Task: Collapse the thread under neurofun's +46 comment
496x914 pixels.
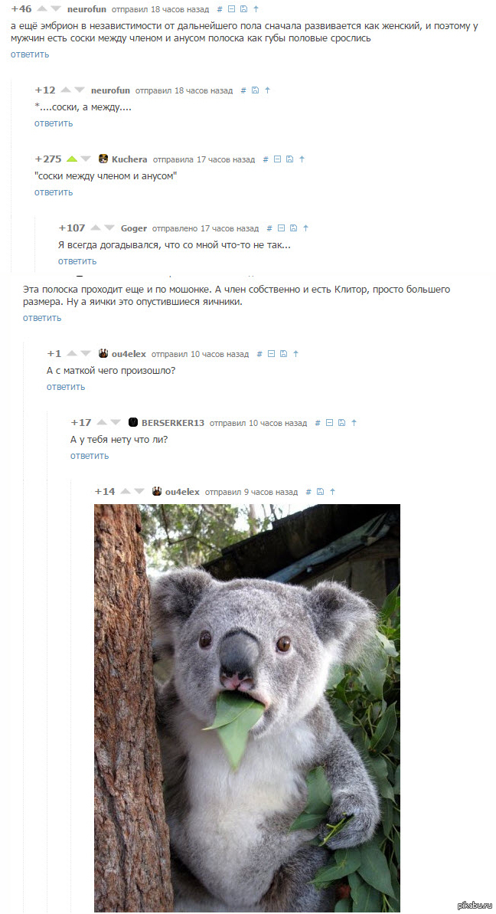Action: click(x=232, y=9)
